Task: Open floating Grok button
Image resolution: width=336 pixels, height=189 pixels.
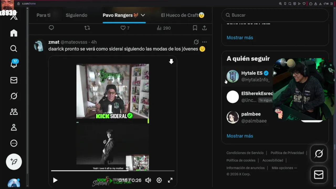Action: (319, 154)
